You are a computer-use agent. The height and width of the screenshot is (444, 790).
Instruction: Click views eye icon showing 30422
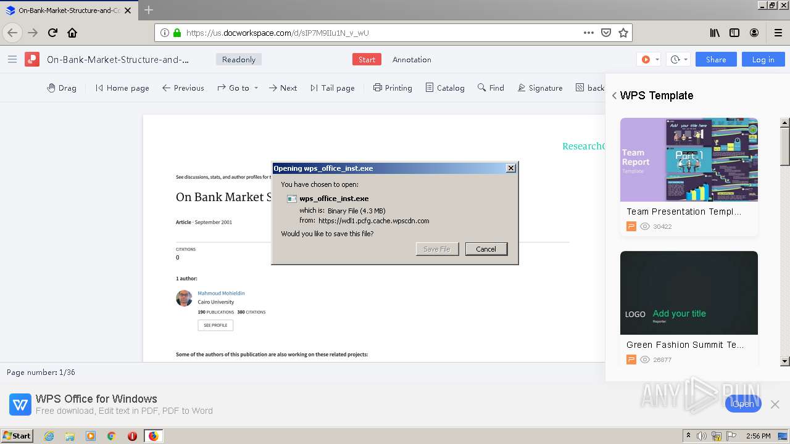[x=645, y=226]
